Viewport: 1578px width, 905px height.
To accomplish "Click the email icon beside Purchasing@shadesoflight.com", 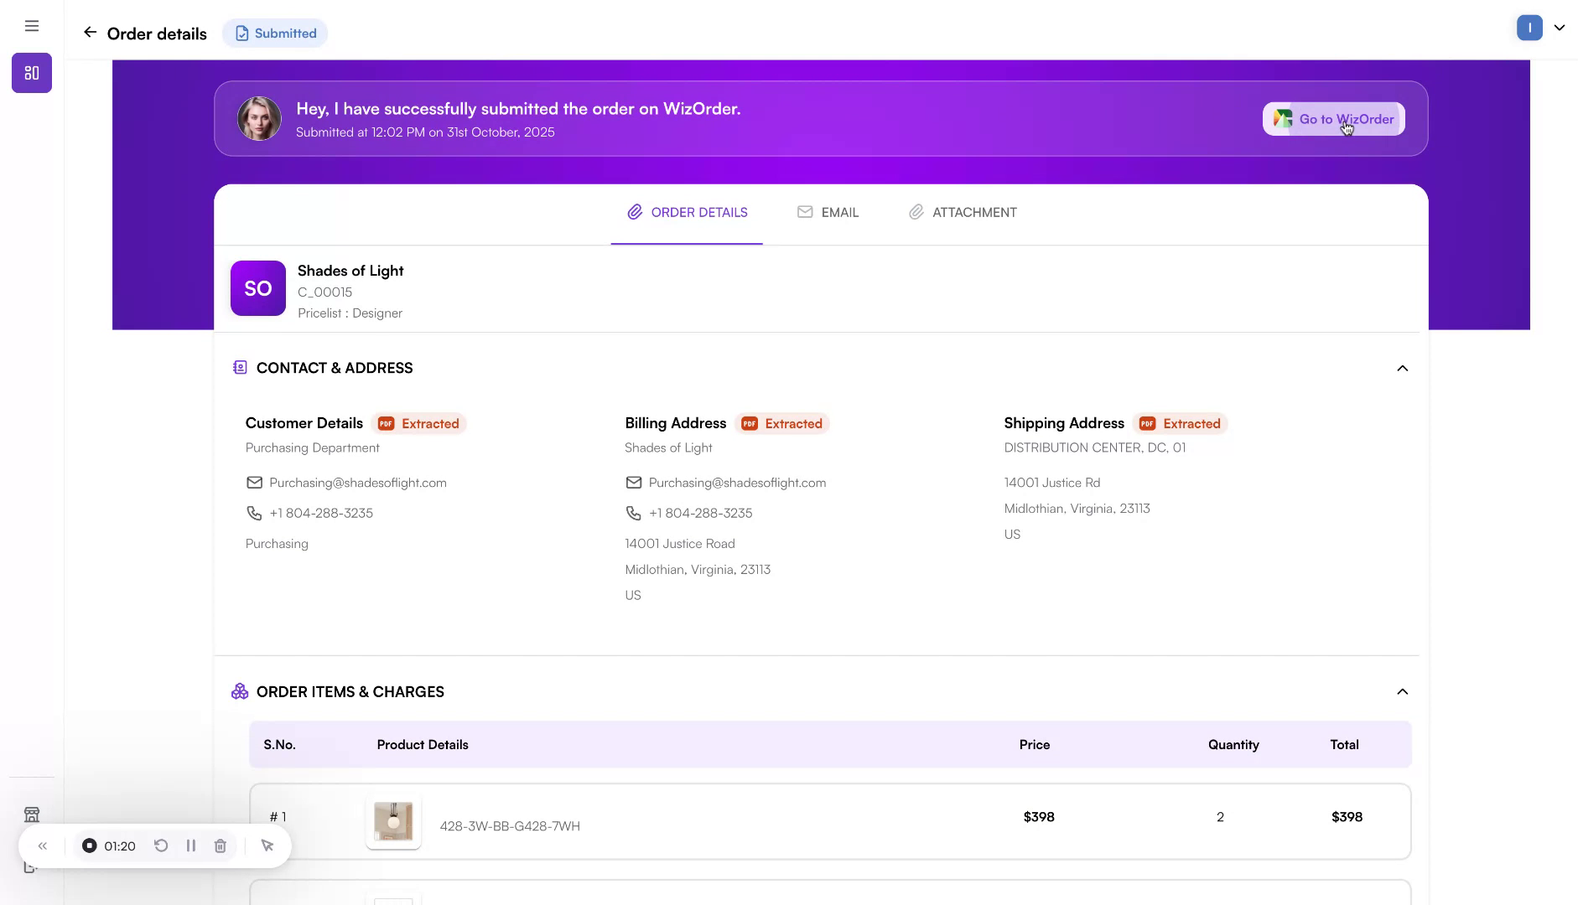I will click(254, 483).
